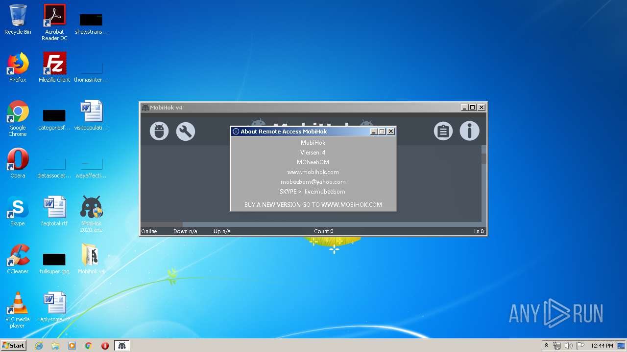The height and width of the screenshot is (352, 627).
Task: Click Viersen: 4 text in About dialog
Action: click(313, 153)
